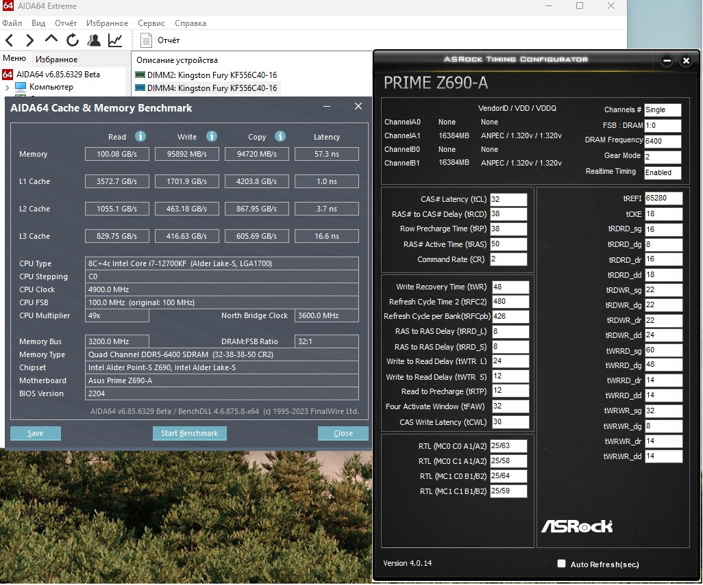The width and height of the screenshot is (703, 585).
Task: Click the Memory Read 100.08 GB/s value
Action: tap(117, 154)
